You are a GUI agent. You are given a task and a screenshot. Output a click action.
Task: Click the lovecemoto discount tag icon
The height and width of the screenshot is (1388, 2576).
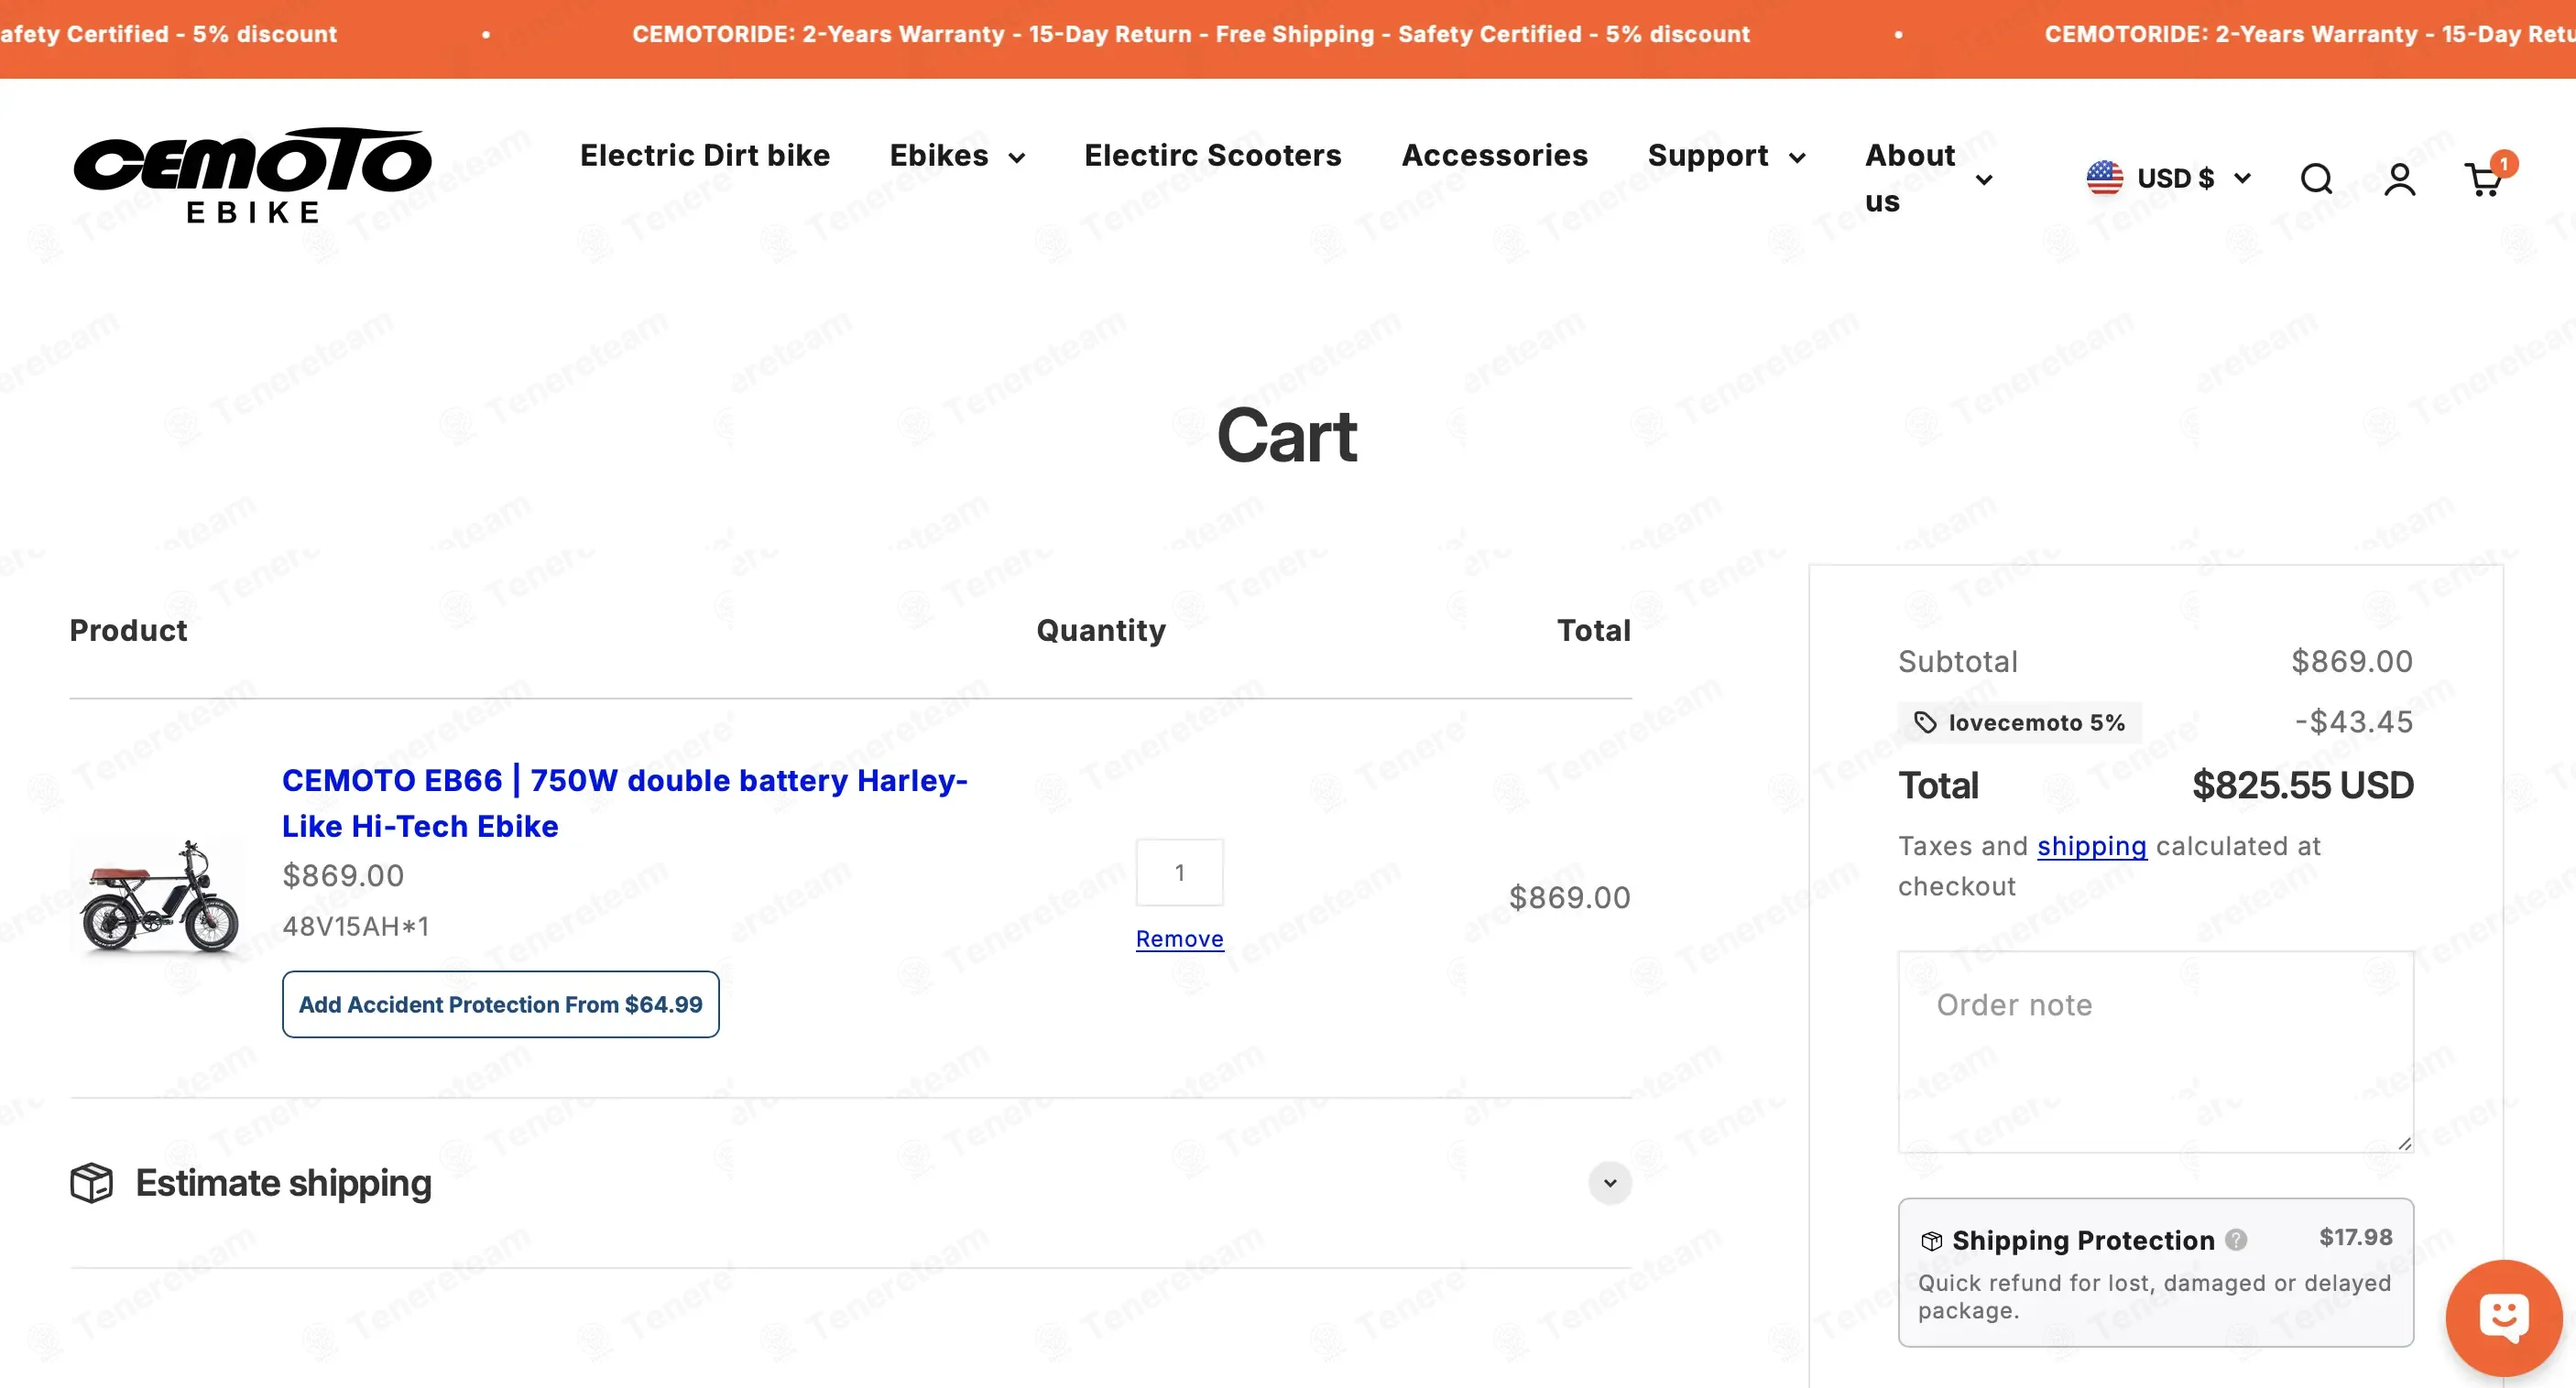click(x=1925, y=722)
